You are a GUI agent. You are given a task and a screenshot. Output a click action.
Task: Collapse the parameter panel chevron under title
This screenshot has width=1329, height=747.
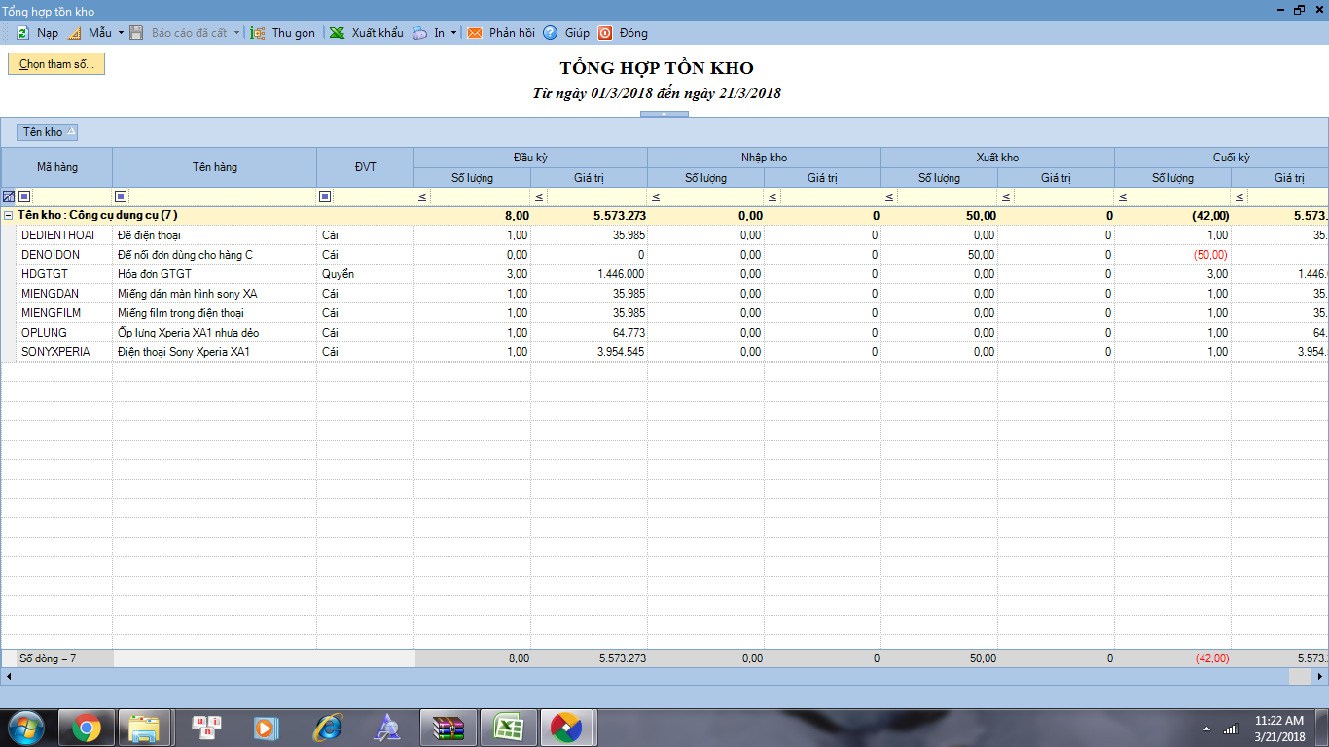pos(664,114)
